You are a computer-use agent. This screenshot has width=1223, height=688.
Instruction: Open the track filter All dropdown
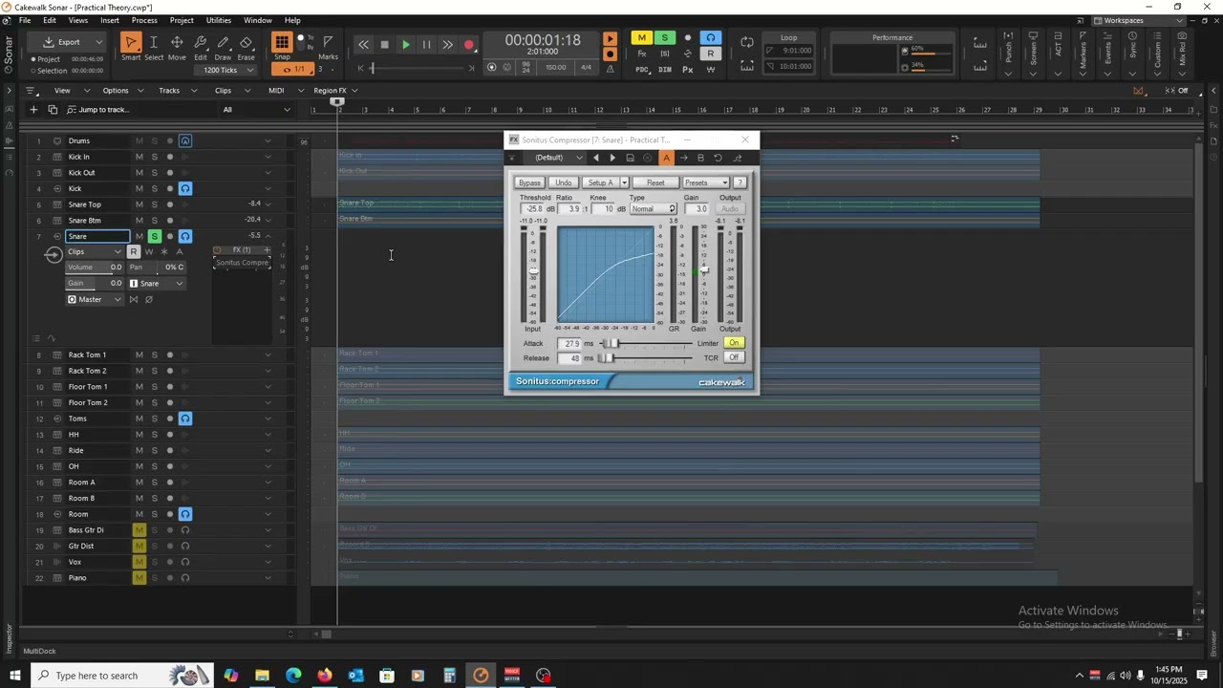coord(256,110)
